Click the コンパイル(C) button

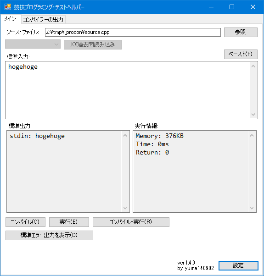click(x=25, y=222)
